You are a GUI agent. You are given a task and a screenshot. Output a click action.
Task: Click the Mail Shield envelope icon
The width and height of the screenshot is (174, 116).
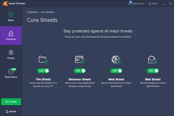[x=153, y=60]
